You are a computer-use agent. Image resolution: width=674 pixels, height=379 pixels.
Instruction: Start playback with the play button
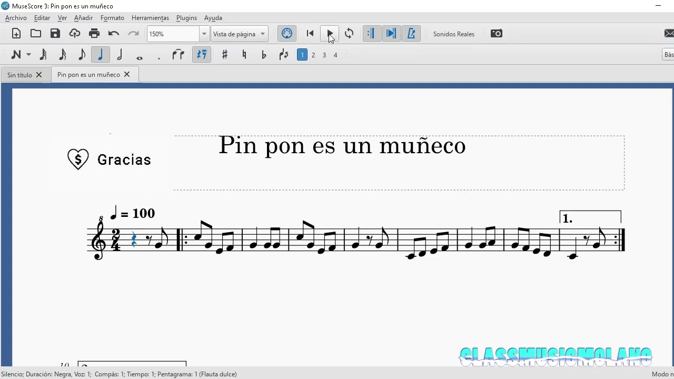tap(330, 34)
